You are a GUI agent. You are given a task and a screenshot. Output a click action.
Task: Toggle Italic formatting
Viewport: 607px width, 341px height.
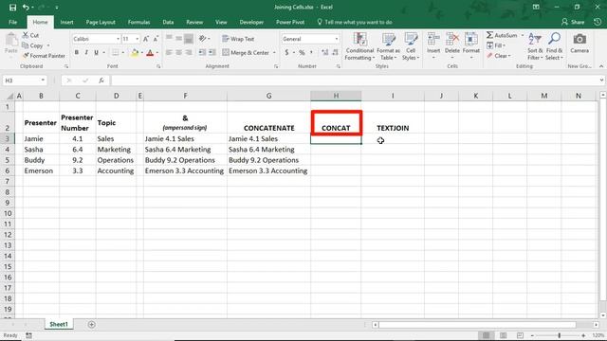pyautogui.click(x=86, y=53)
